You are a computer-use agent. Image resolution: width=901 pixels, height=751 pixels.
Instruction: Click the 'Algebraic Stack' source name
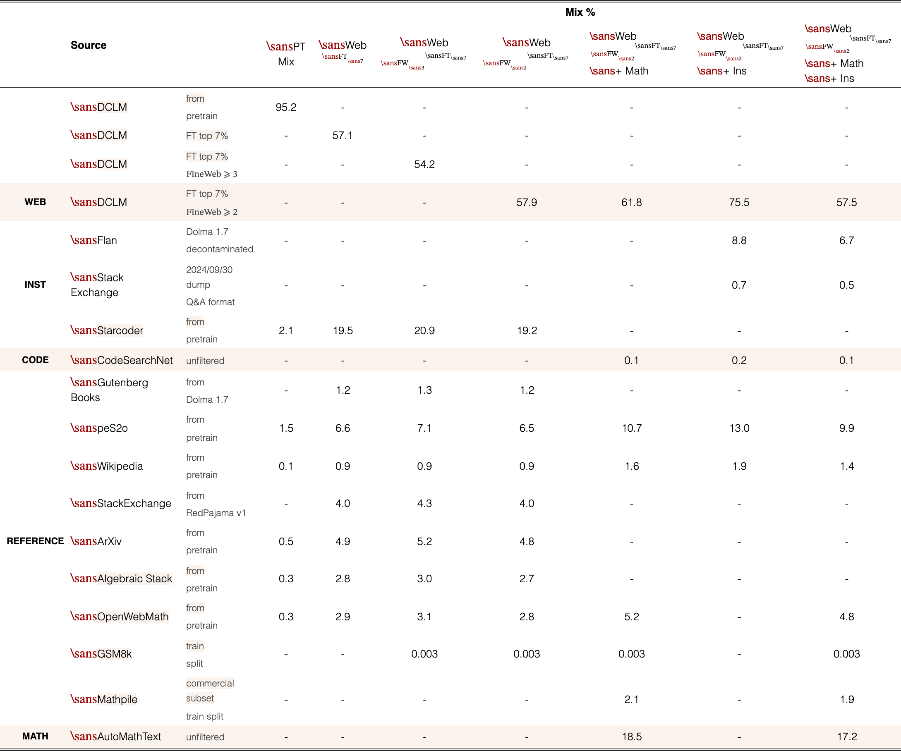(121, 579)
